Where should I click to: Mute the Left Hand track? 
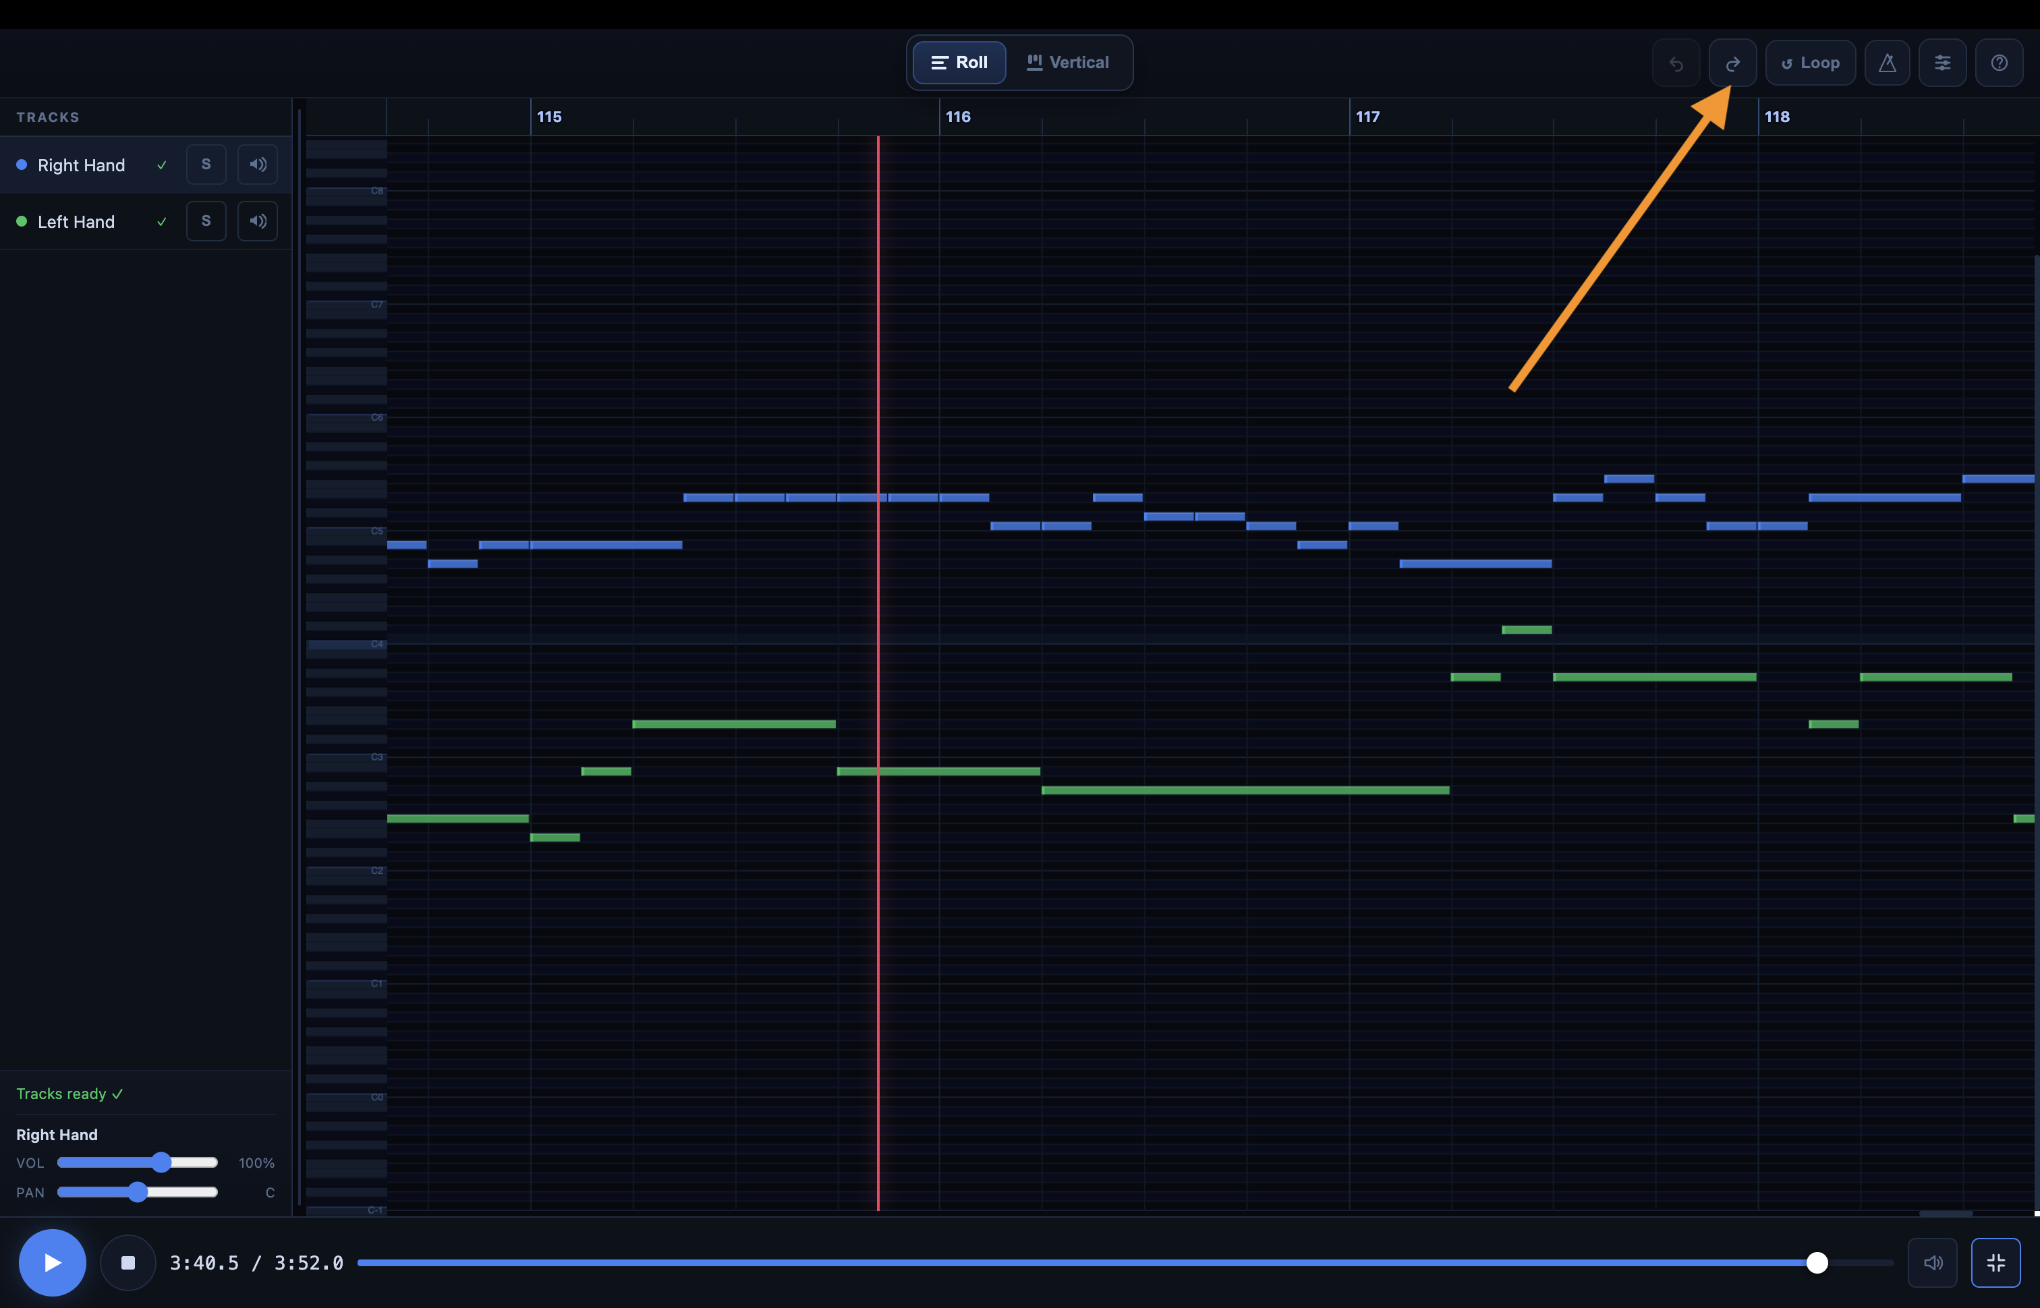[258, 221]
